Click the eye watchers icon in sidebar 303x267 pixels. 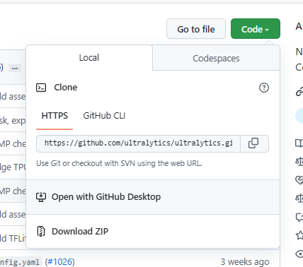coord(299,254)
